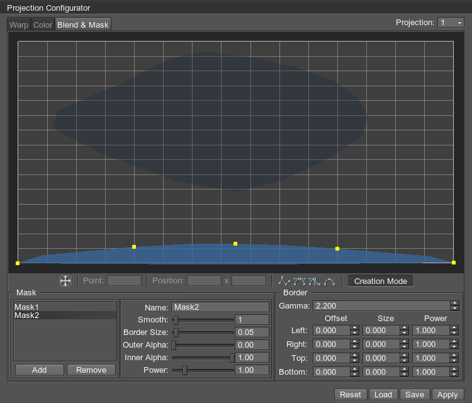
Task: Select the broken-tangent curve point icon
Action: pyautogui.click(x=314, y=281)
